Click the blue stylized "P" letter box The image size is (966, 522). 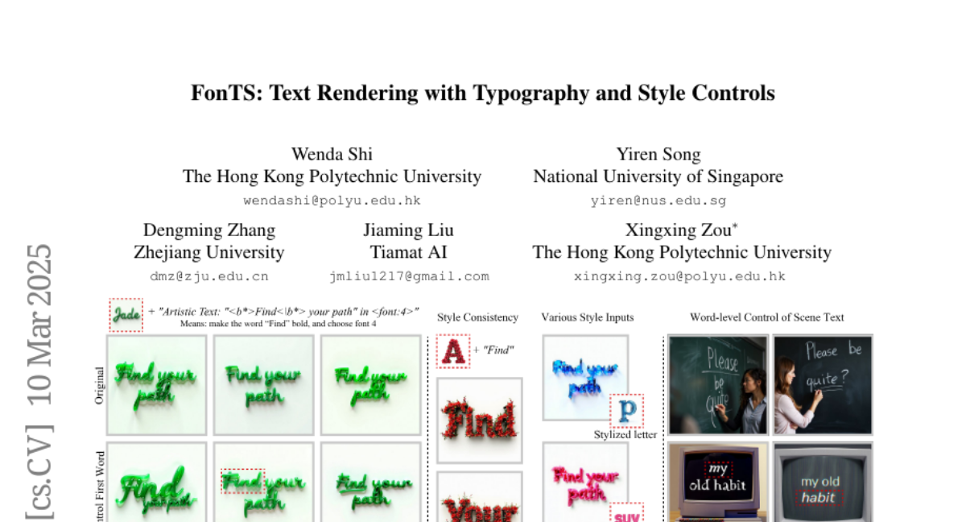point(627,411)
